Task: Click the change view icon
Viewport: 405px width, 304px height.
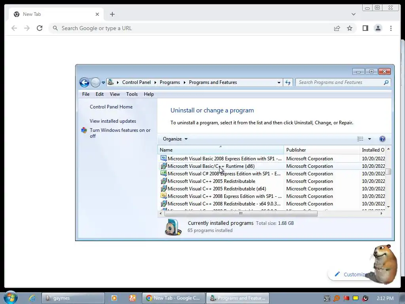Action: pyautogui.click(x=360, y=139)
